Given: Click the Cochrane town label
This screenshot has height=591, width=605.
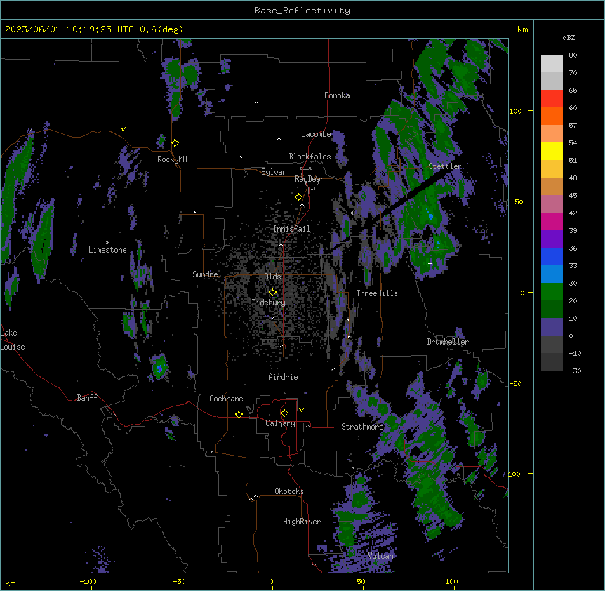Looking at the screenshot, I should click(x=226, y=399).
